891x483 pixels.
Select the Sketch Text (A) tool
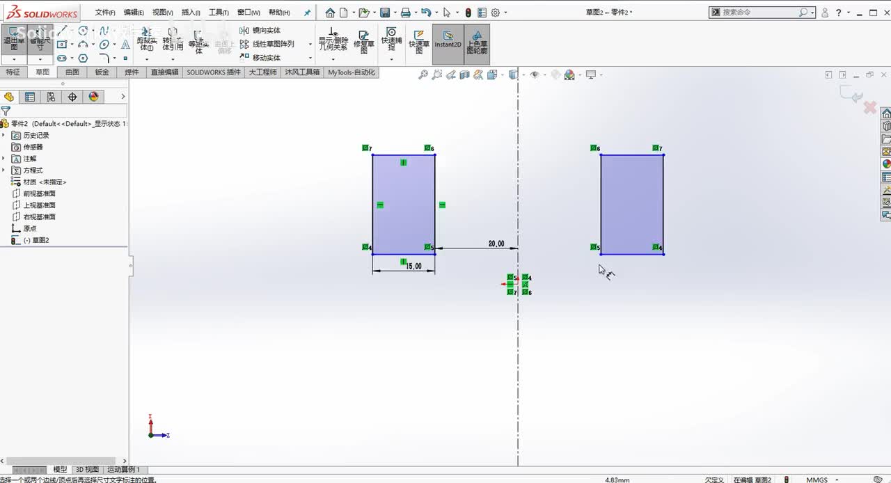125,45
